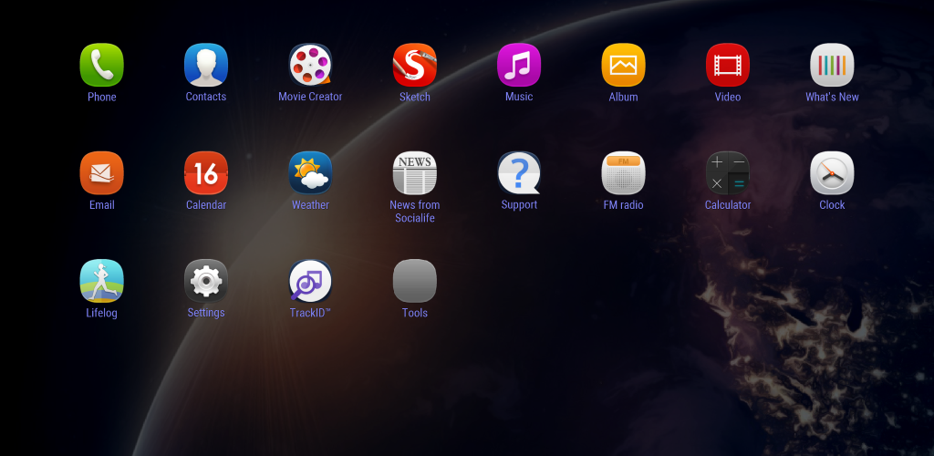Launch the TrackID music search icon

(x=310, y=280)
